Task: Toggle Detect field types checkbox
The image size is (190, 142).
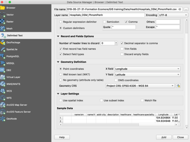Action: pos(60,54)
